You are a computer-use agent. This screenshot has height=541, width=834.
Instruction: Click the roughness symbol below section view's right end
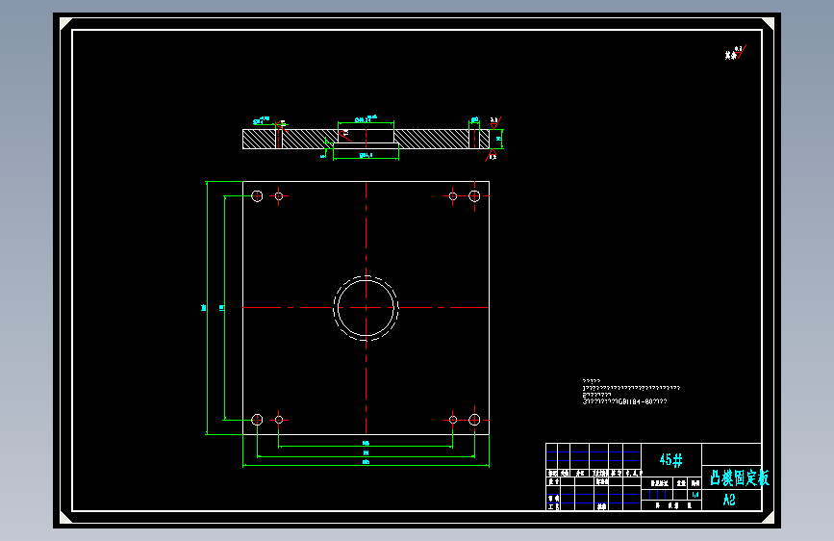[492, 155]
